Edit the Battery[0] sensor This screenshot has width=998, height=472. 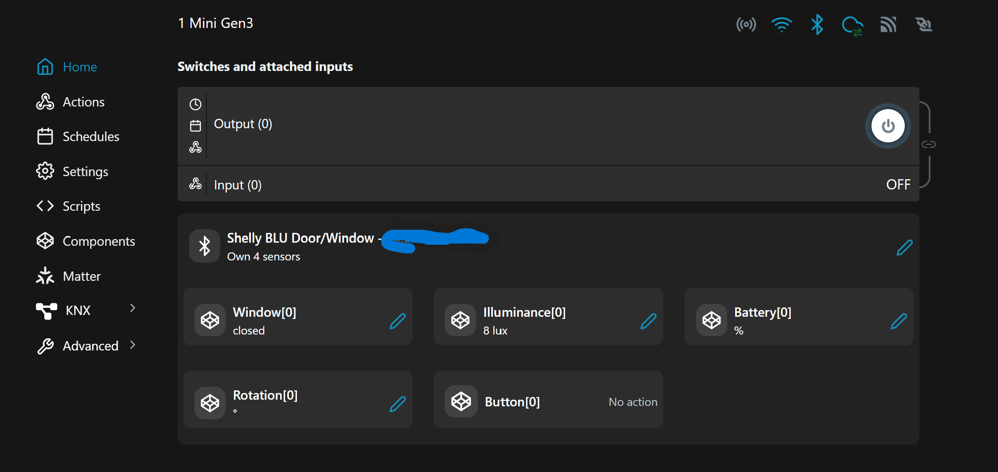pyautogui.click(x=899, y=321)
